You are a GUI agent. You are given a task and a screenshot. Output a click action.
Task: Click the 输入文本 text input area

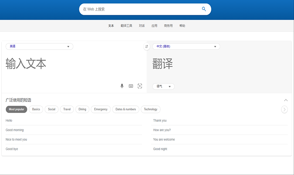coord(57,64)
